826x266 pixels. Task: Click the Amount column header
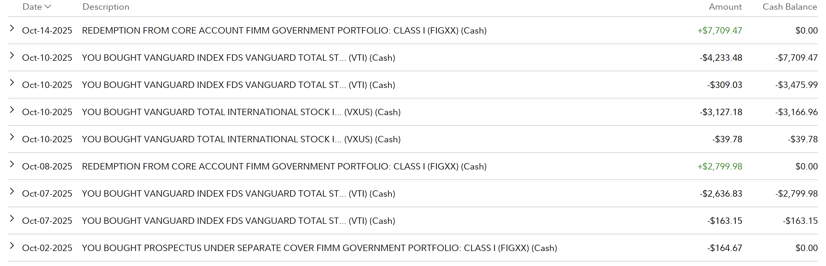coord(725,7)
